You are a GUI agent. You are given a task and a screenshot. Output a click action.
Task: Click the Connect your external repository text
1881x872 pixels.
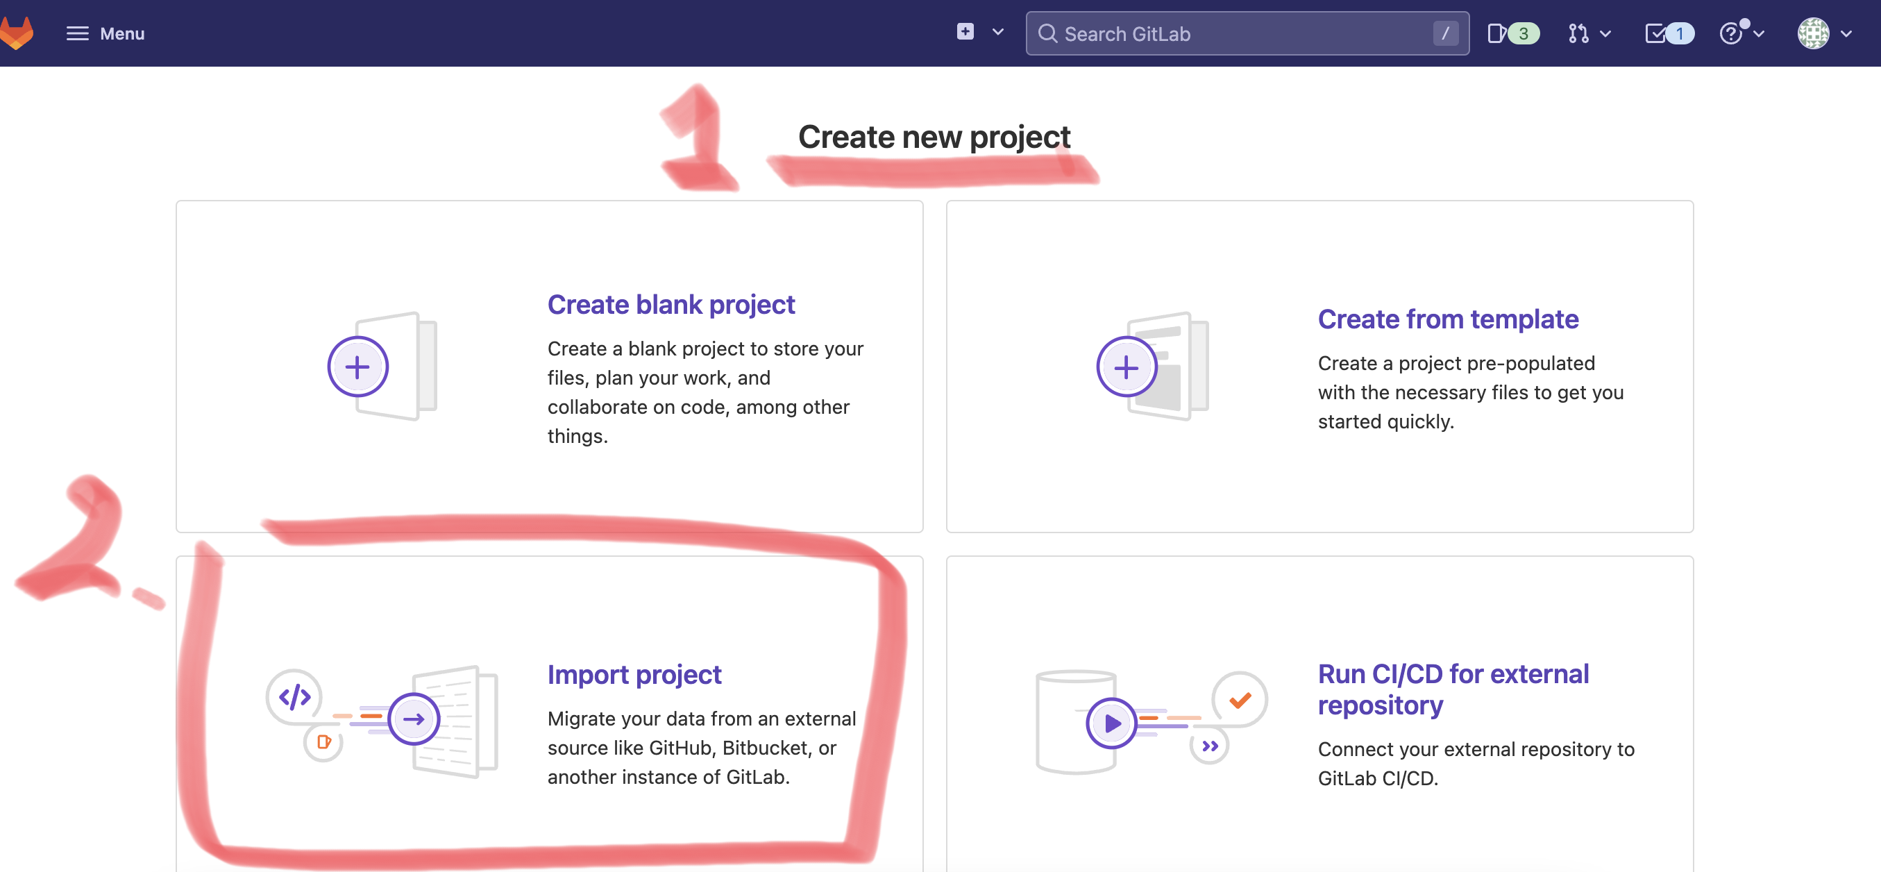(x=1476, y=763)
